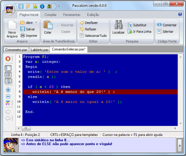Image resolution: width=186 pixels, height=156 pixels.
Task: Switch to the Compilar ribbon tab
Action: tap(51, 15)
